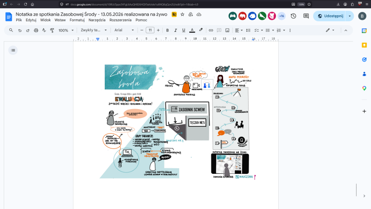Open the text color picker
The width and height of the screenshot is (371, 209).
pyautogui.click(x=192, y=30)
